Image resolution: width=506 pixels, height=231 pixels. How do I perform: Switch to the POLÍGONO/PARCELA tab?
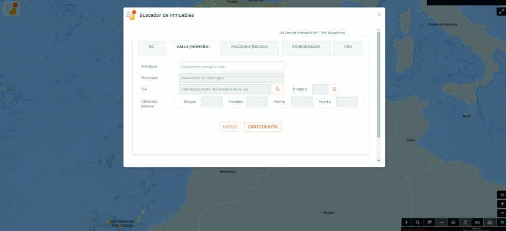[249, 47]
